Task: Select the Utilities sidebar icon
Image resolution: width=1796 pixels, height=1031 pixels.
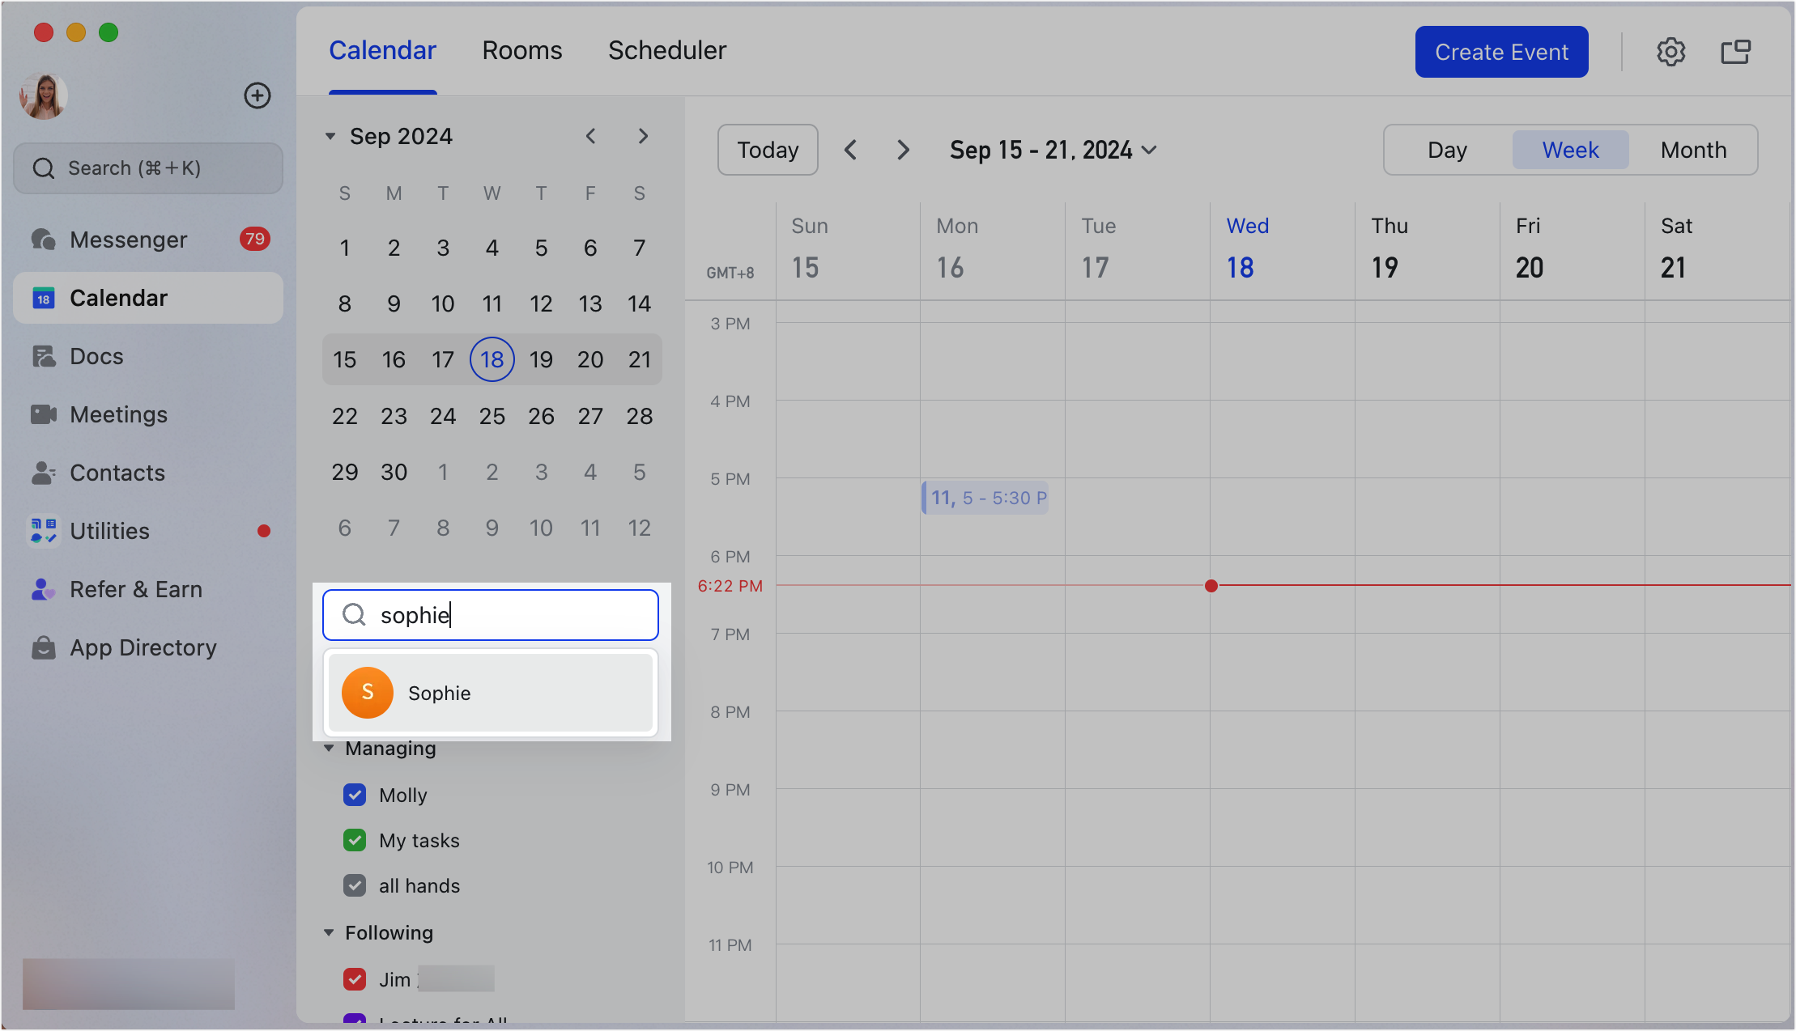Action: (x=109, y=531)
